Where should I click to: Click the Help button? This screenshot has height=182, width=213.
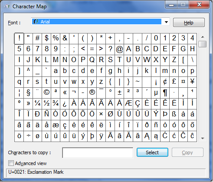189,23
